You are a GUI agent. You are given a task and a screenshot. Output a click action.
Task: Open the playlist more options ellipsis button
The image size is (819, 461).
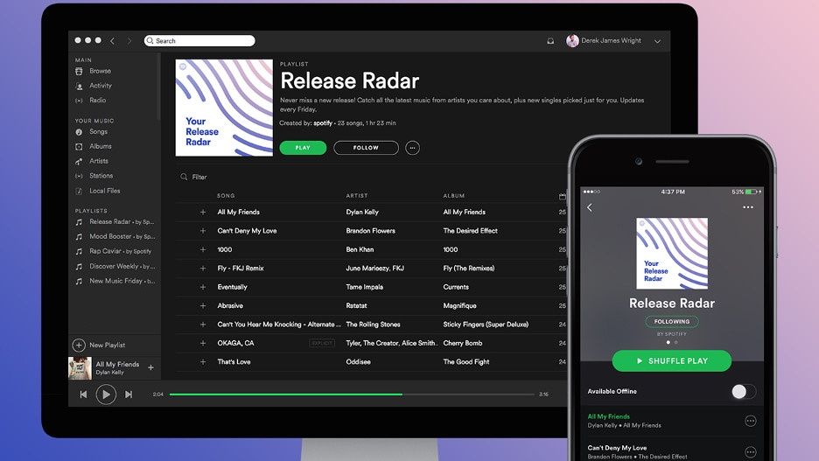click(x=413, y=148)
